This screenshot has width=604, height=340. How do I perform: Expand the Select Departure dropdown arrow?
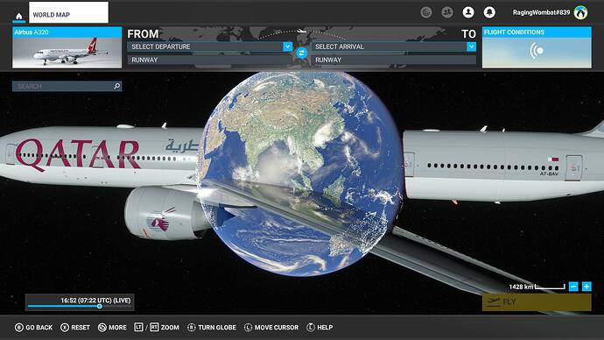pyautogui.click(x=288, y=46)
